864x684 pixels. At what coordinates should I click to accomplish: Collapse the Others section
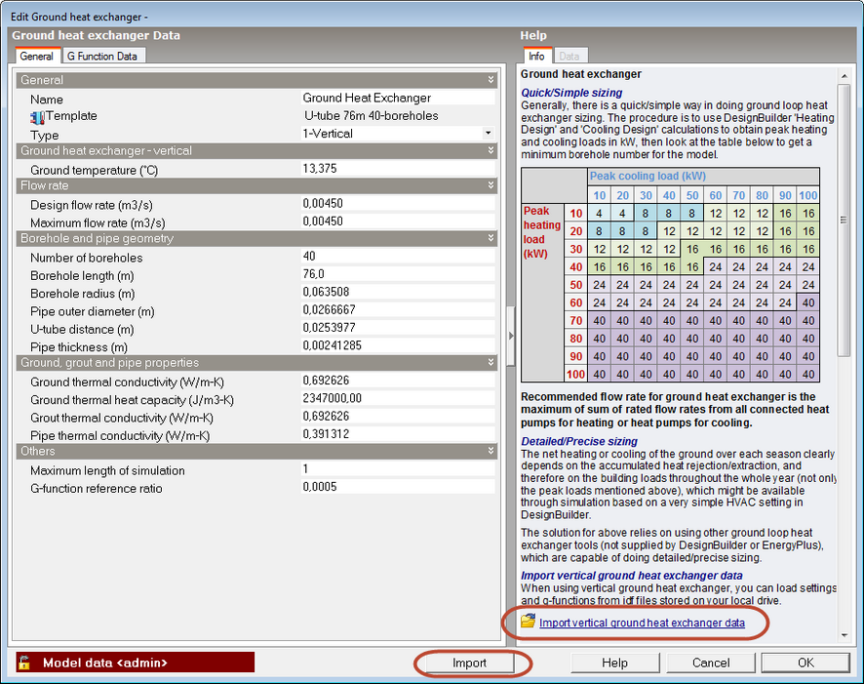click(x=491, y=452)
